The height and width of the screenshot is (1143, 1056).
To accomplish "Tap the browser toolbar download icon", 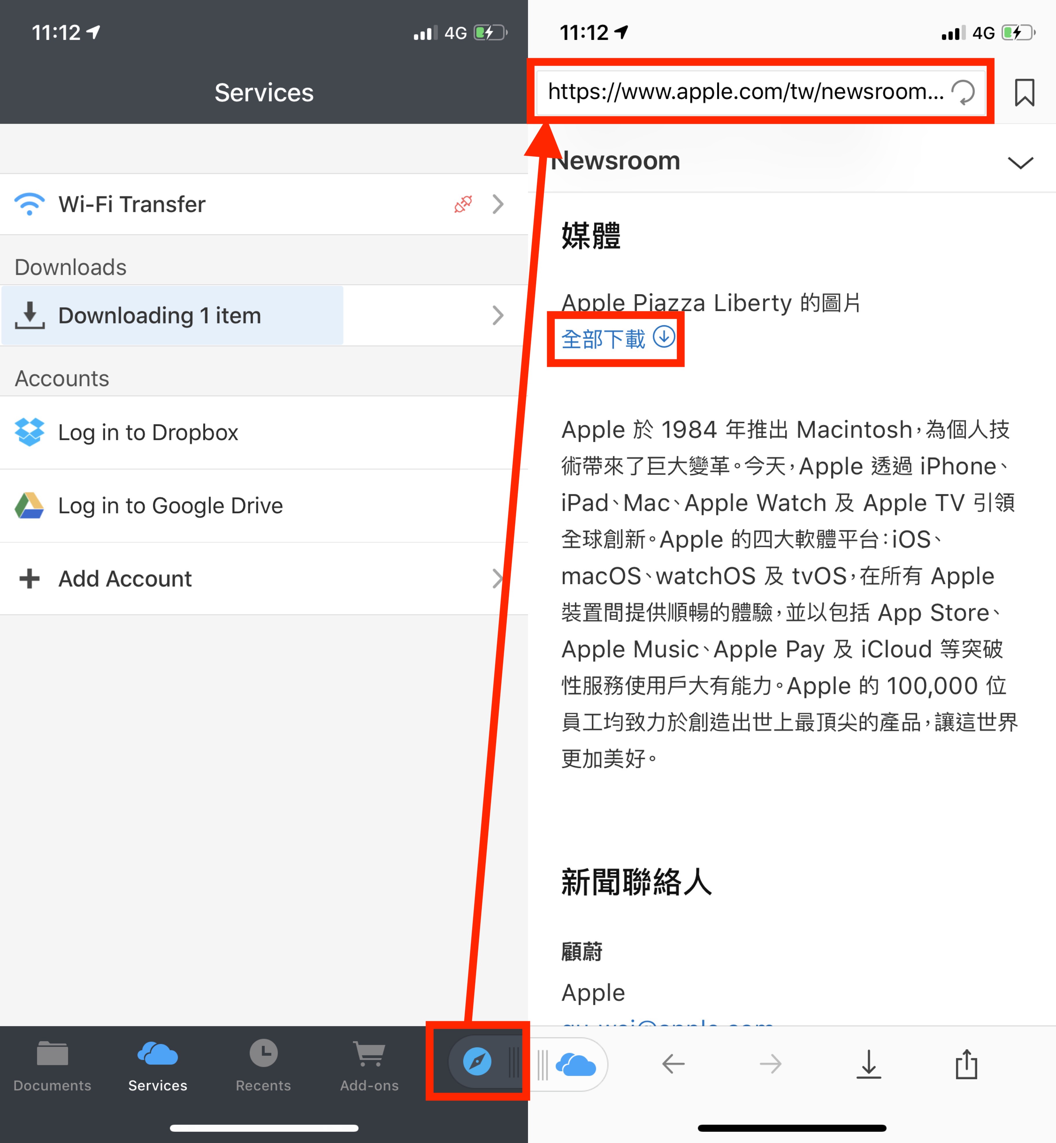I will click(x=869, y=1064).
